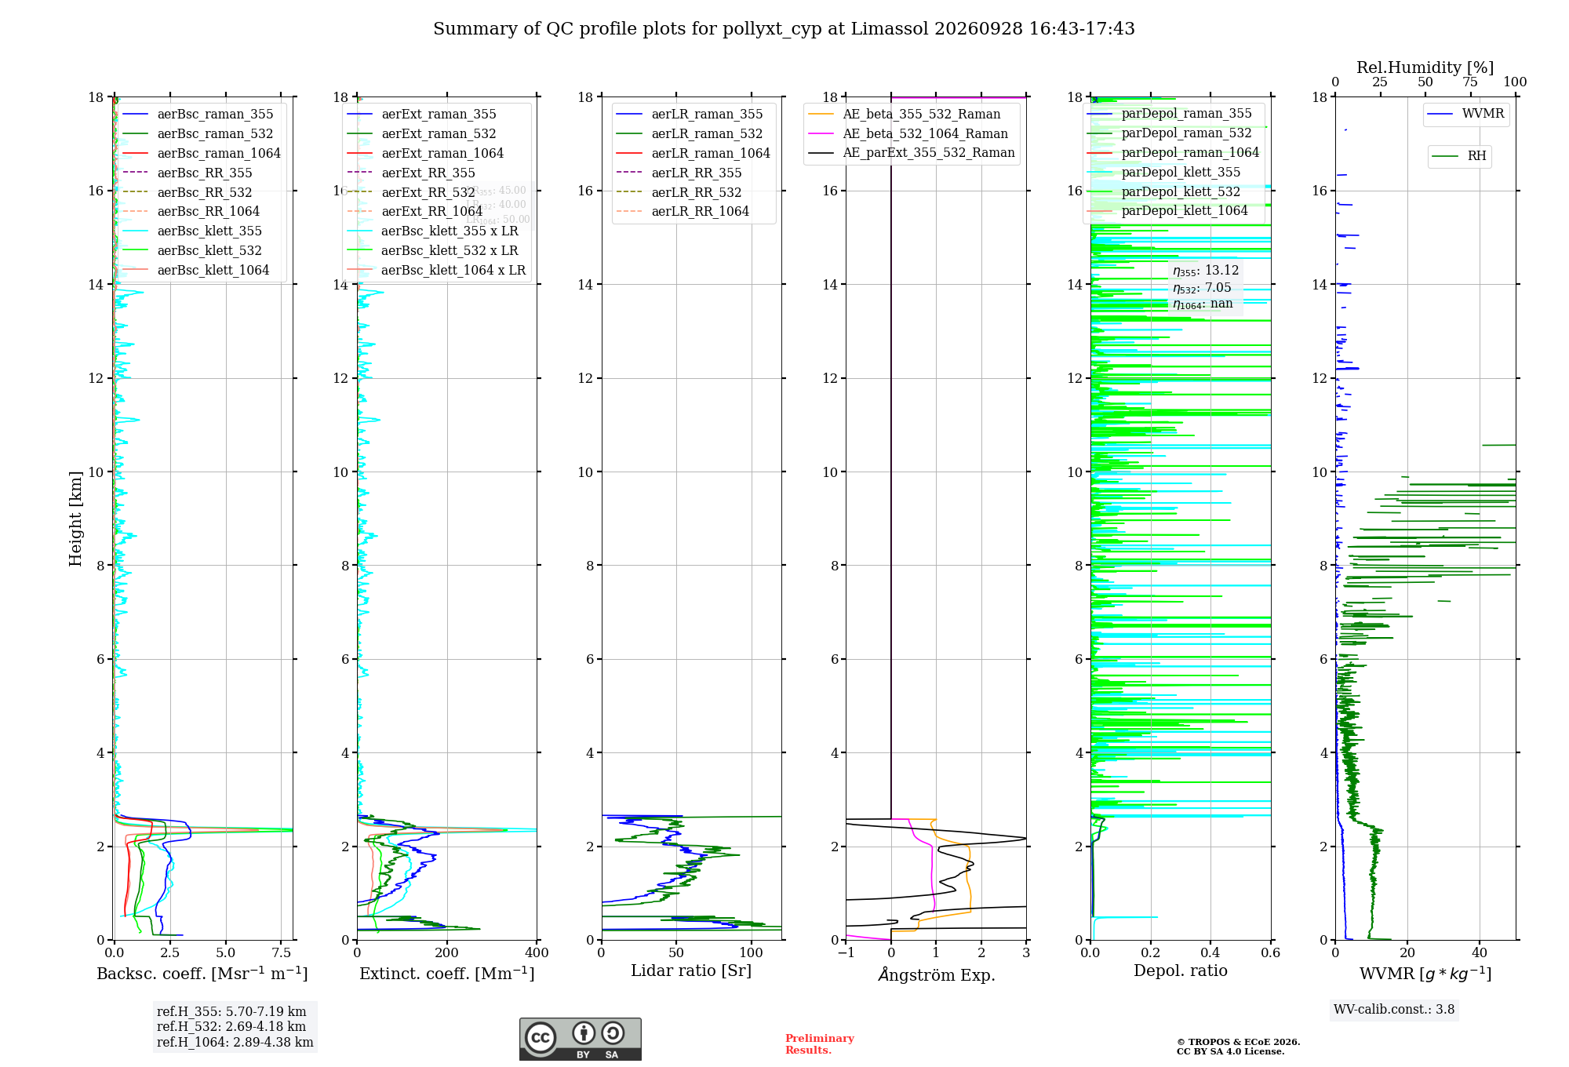Click the ShareAlike SA circular arrow icon
This screenshot has width=1569, height=1067.
point(613,1032)
